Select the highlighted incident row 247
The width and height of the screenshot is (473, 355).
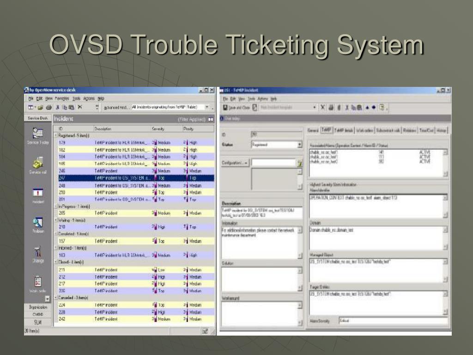(136, 178)
